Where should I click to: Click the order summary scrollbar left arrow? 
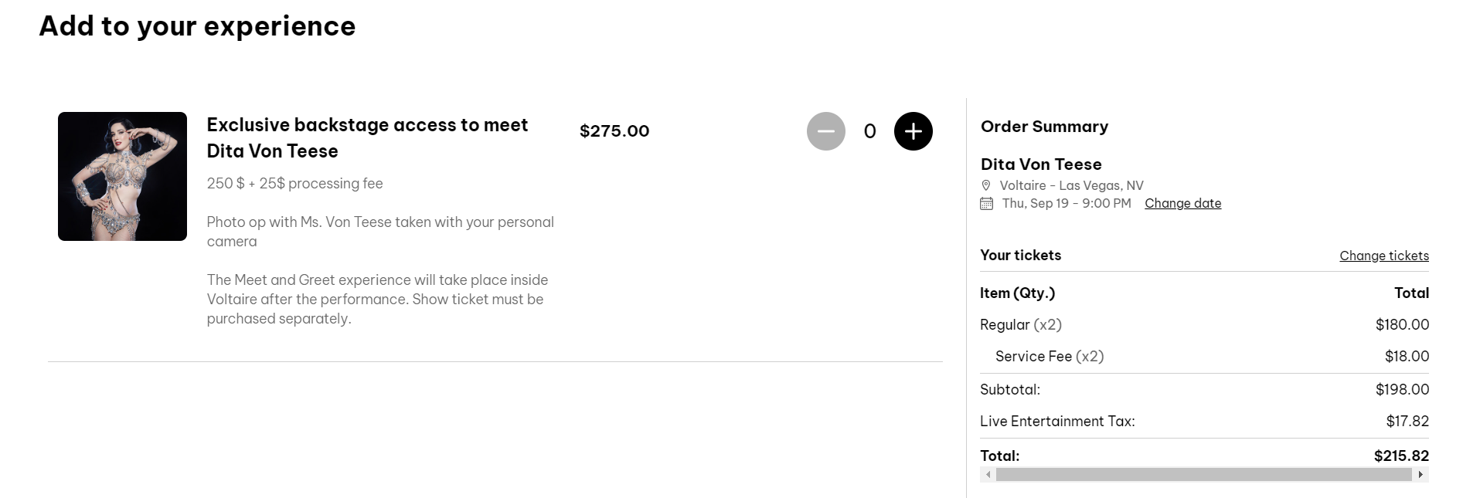(x=988, y=475)
